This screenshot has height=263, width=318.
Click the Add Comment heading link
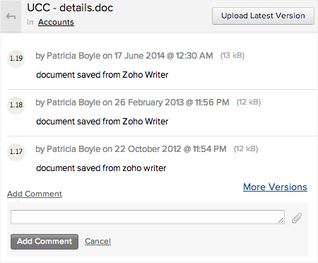coord(35,194)
